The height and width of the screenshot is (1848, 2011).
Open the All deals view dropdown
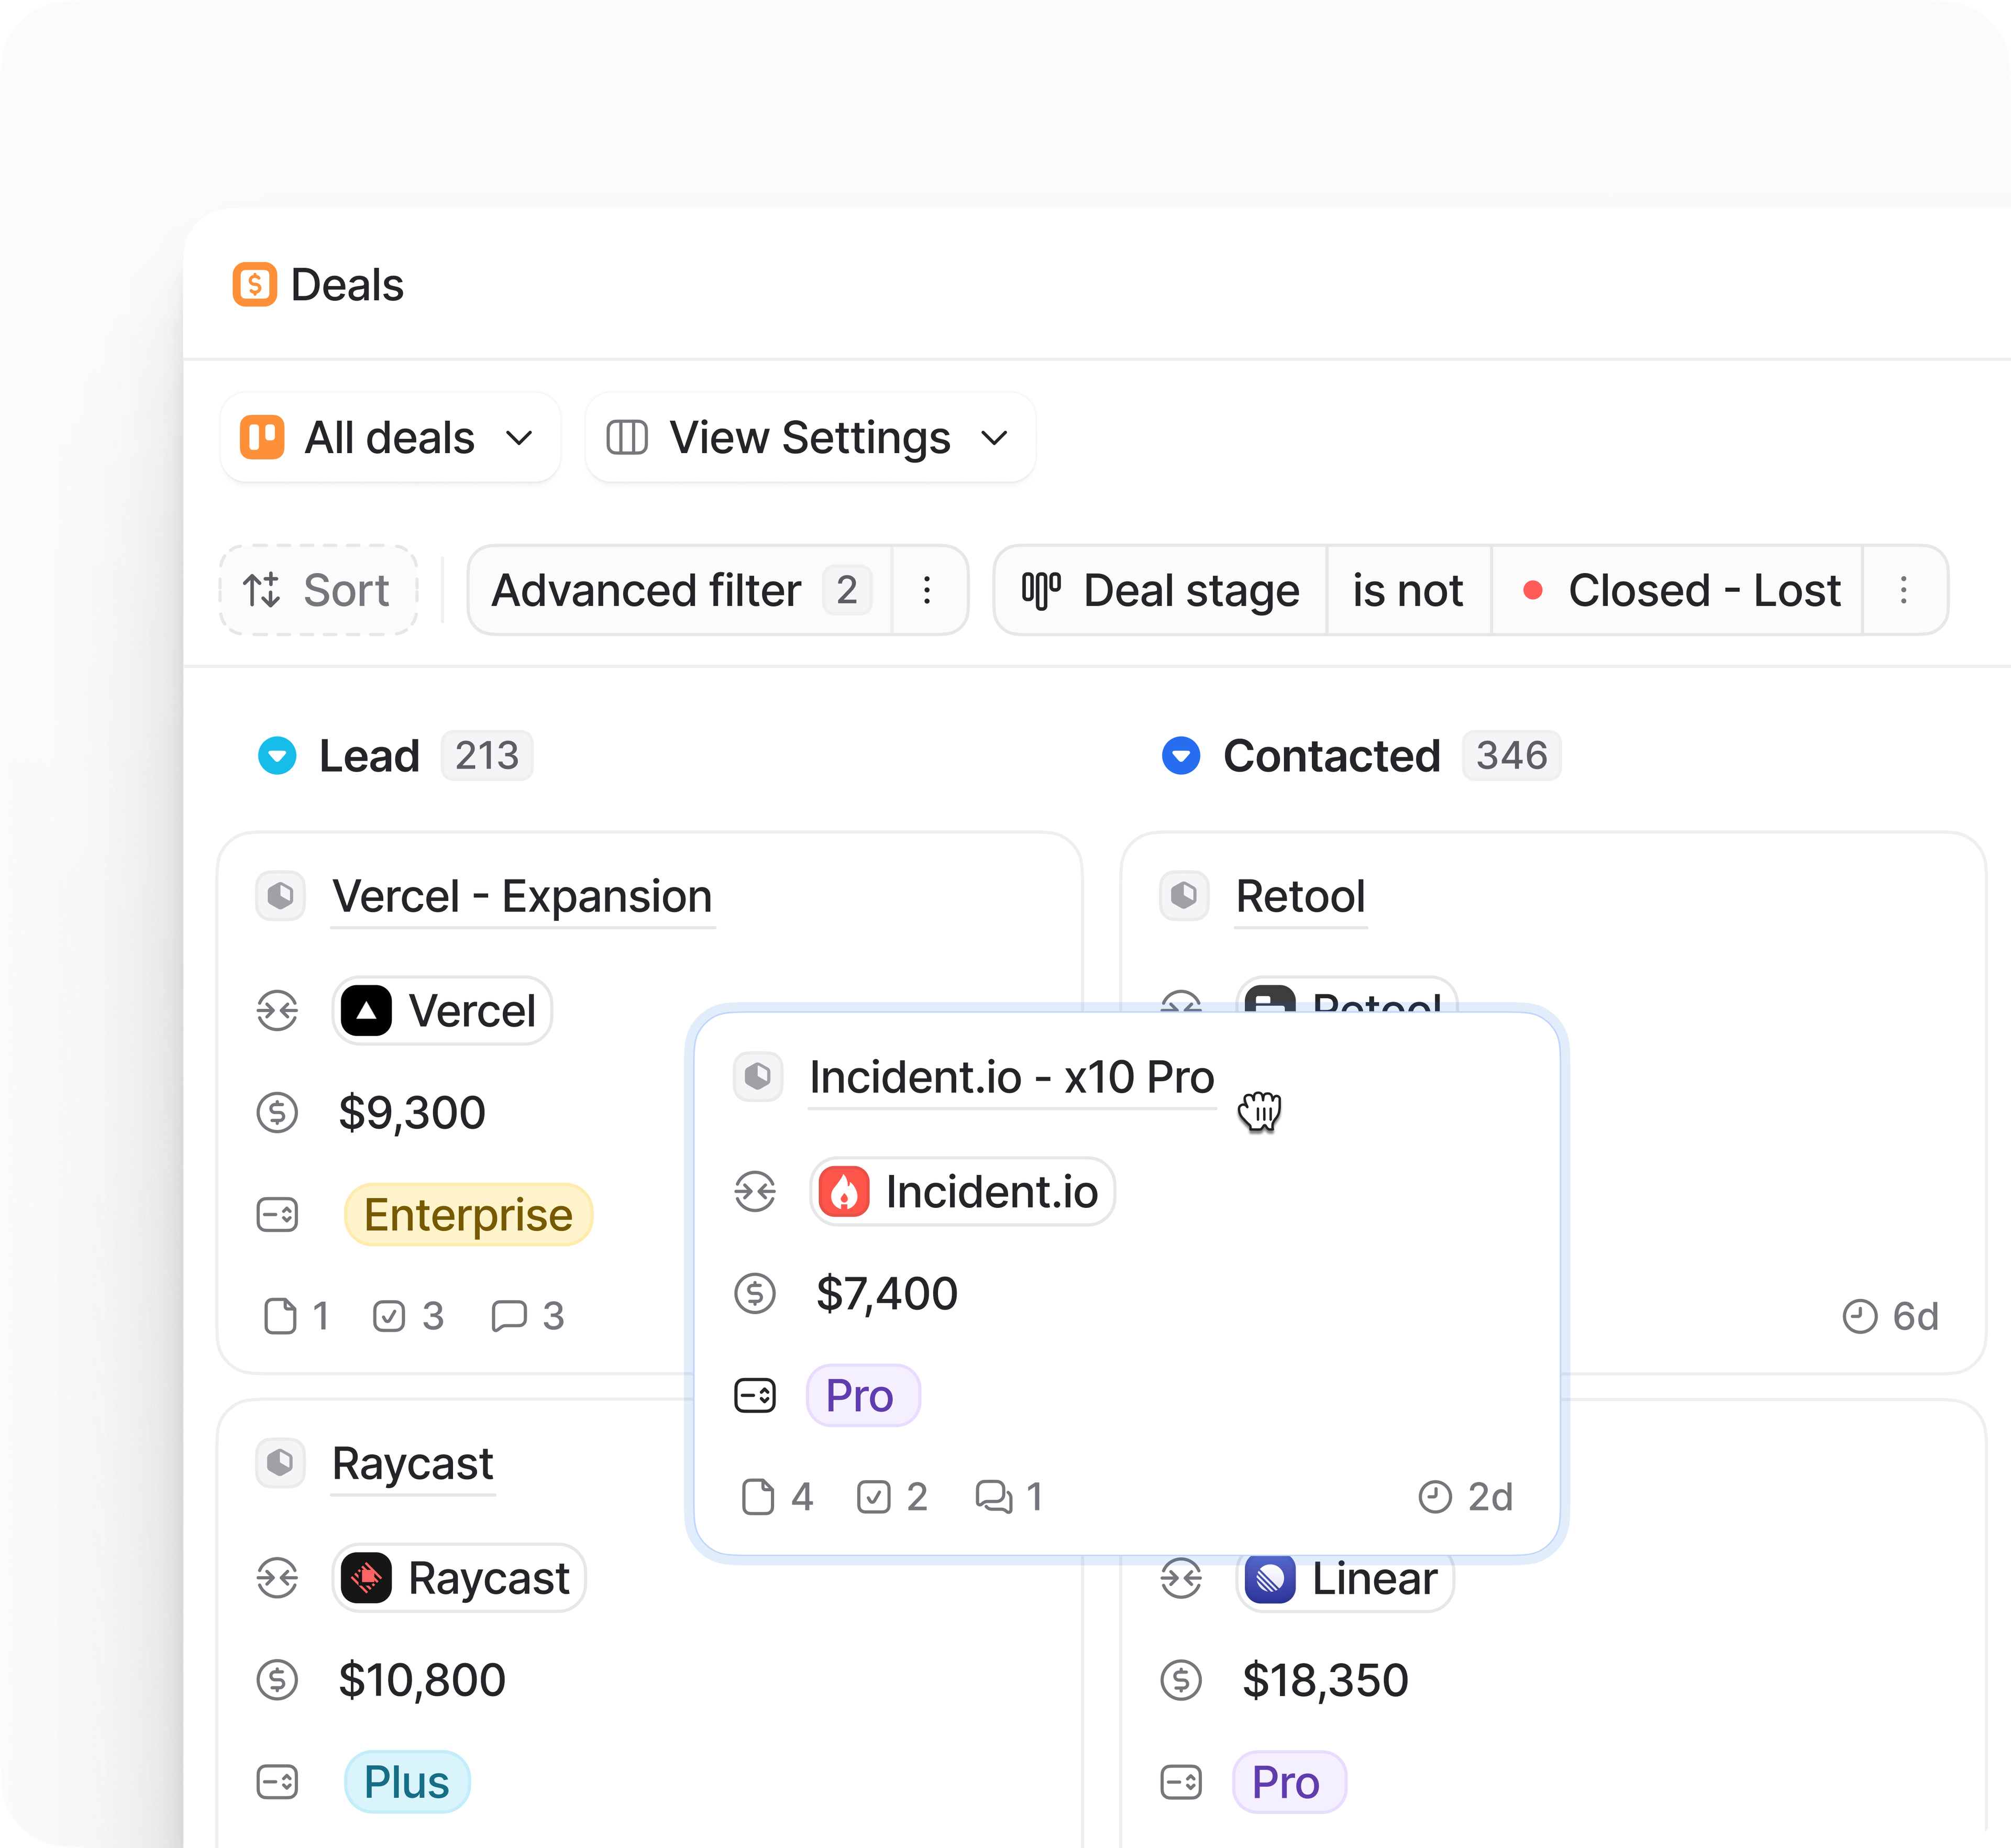click(390, 438)
